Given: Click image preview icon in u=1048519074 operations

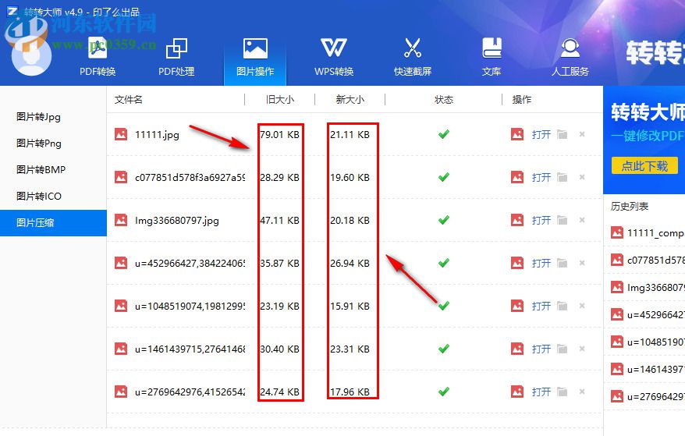Looking at the screenshot, I should click(x=517, y=306).
